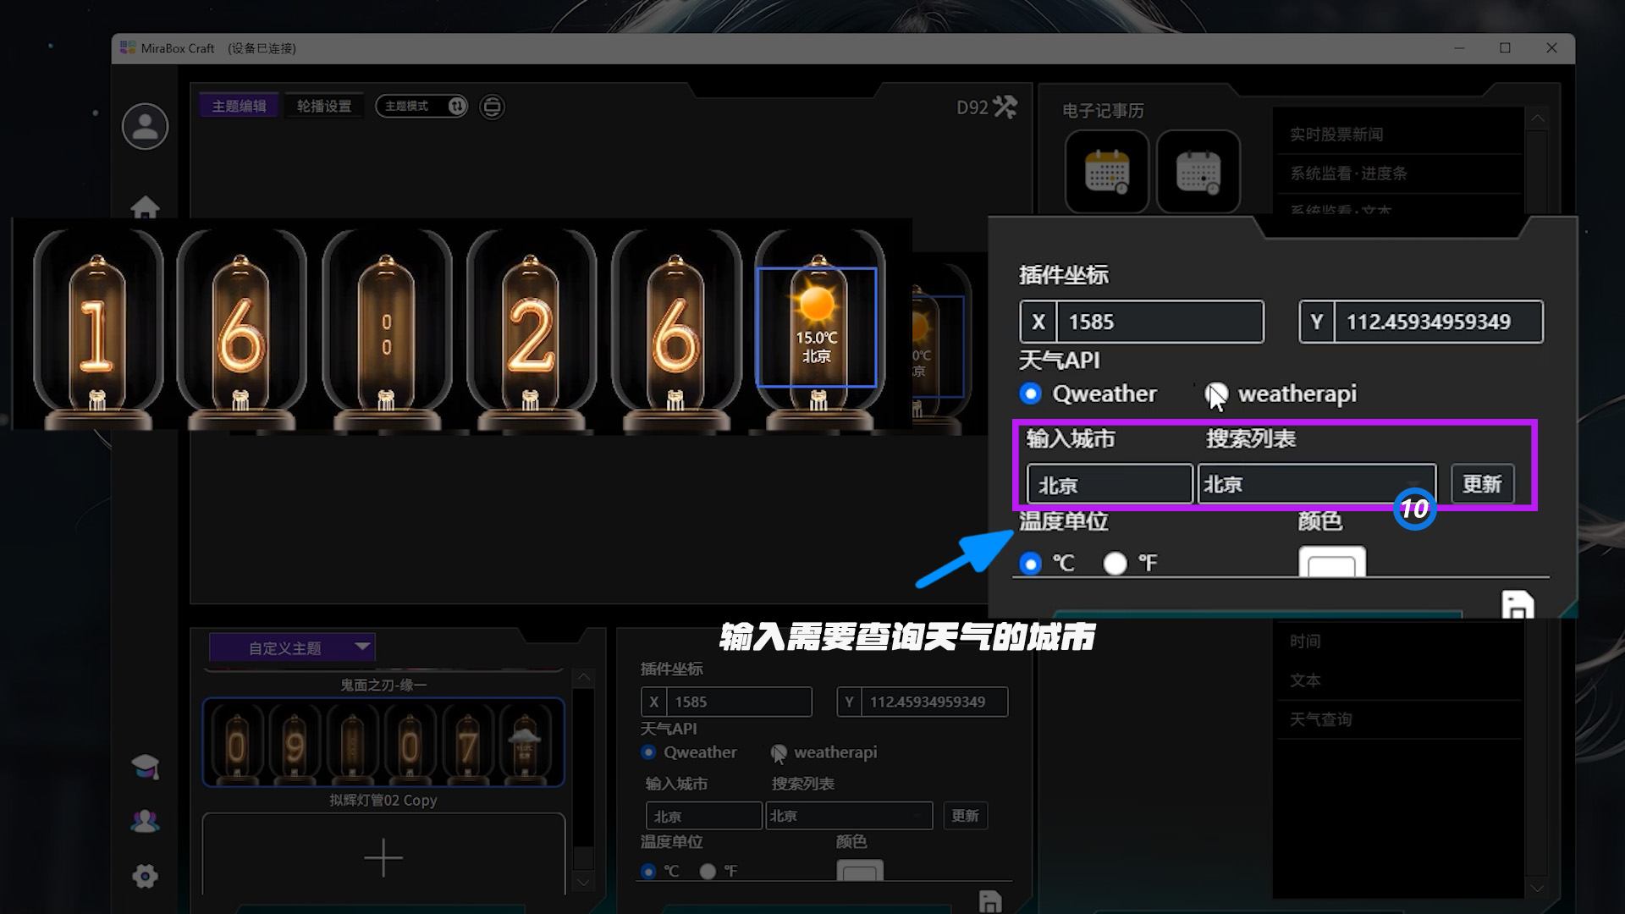Open tutorial graduation cap icon
This screenshot has width=1625, height=914.
click(145, 767)
